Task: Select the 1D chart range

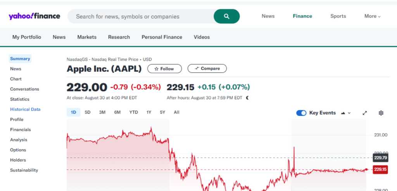Action: tap(73, 112)
